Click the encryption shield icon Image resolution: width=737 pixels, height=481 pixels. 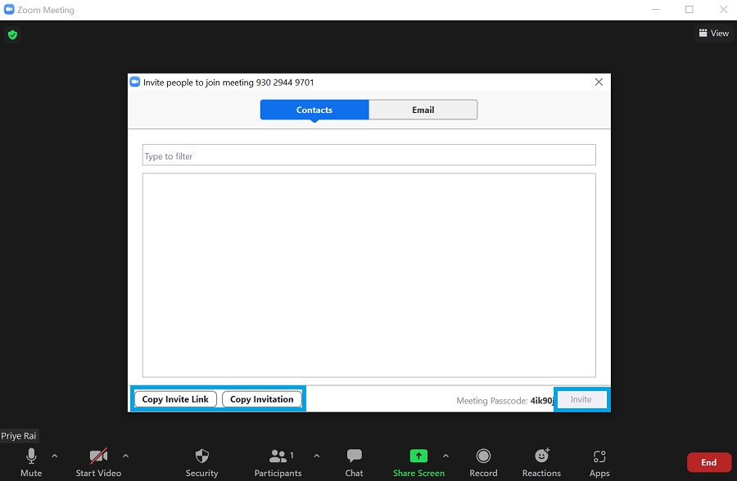coord(11,34)
